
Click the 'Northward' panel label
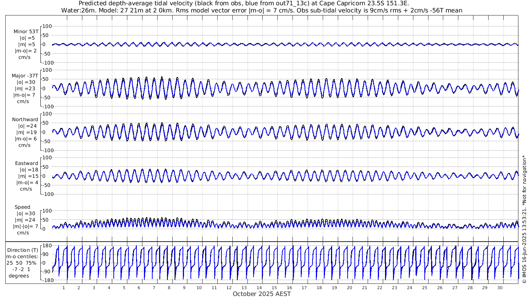(25, 120)
